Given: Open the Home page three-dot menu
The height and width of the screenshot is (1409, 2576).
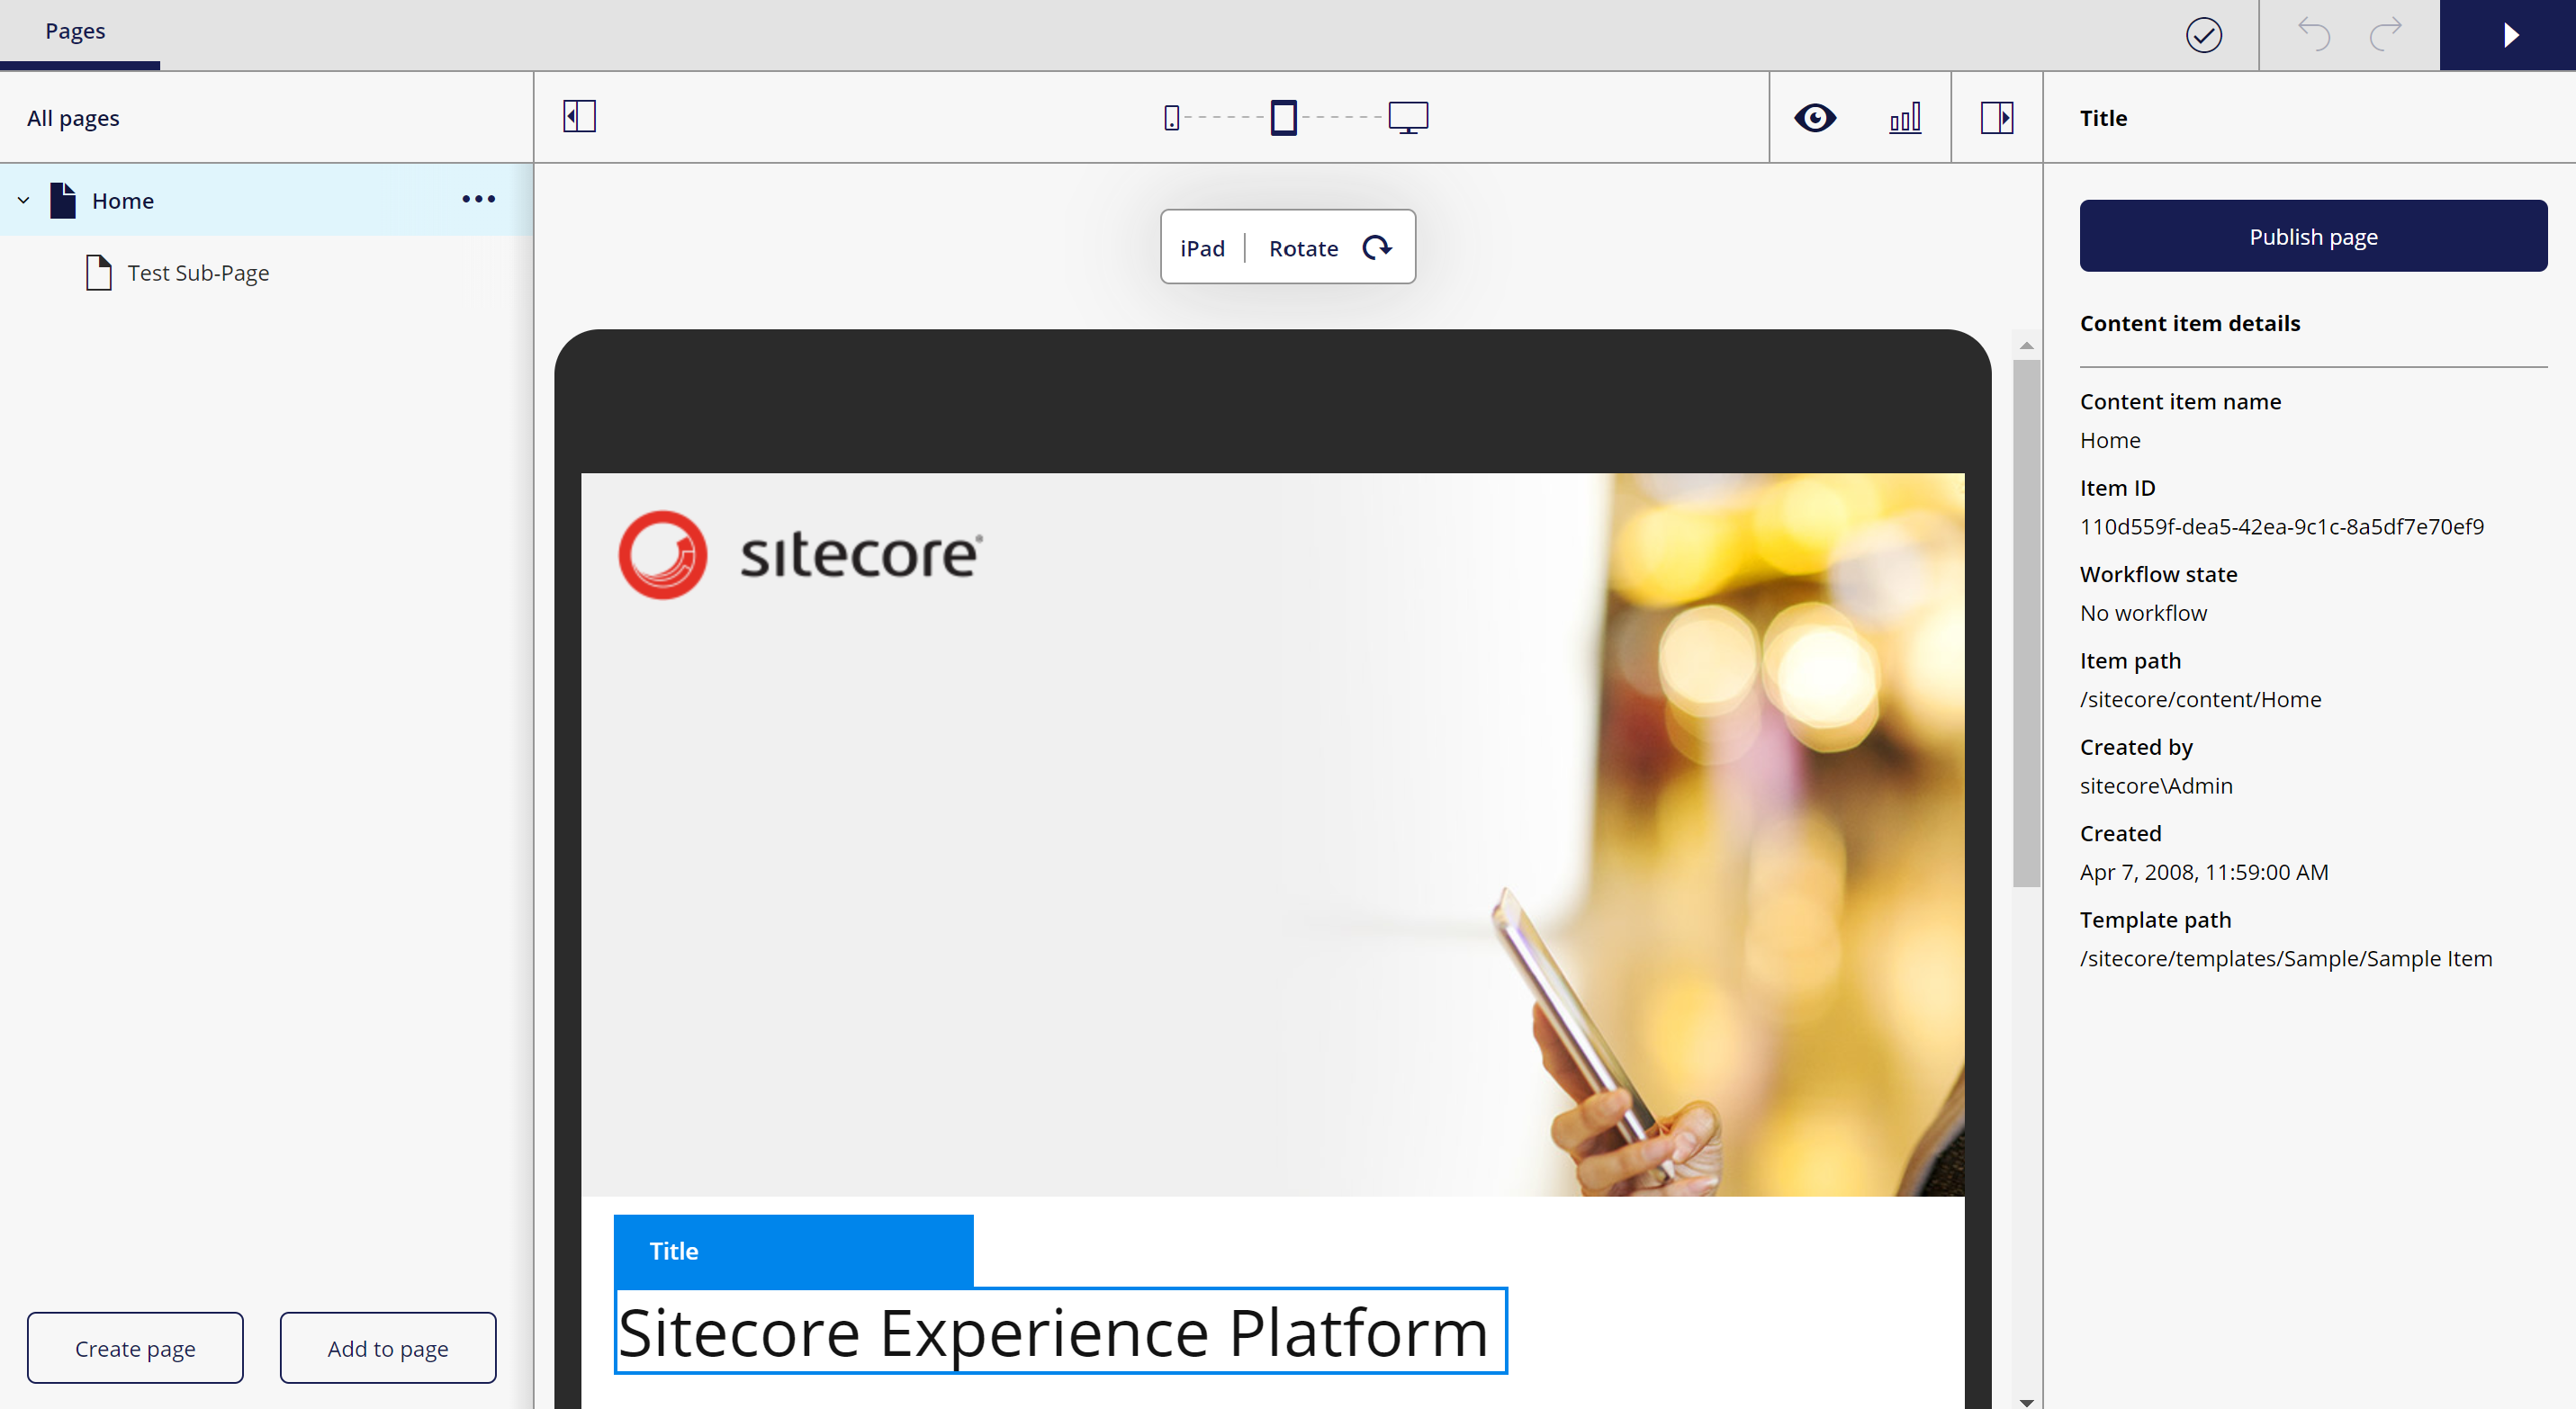Looking at the screenshot, I should [479, 199].
